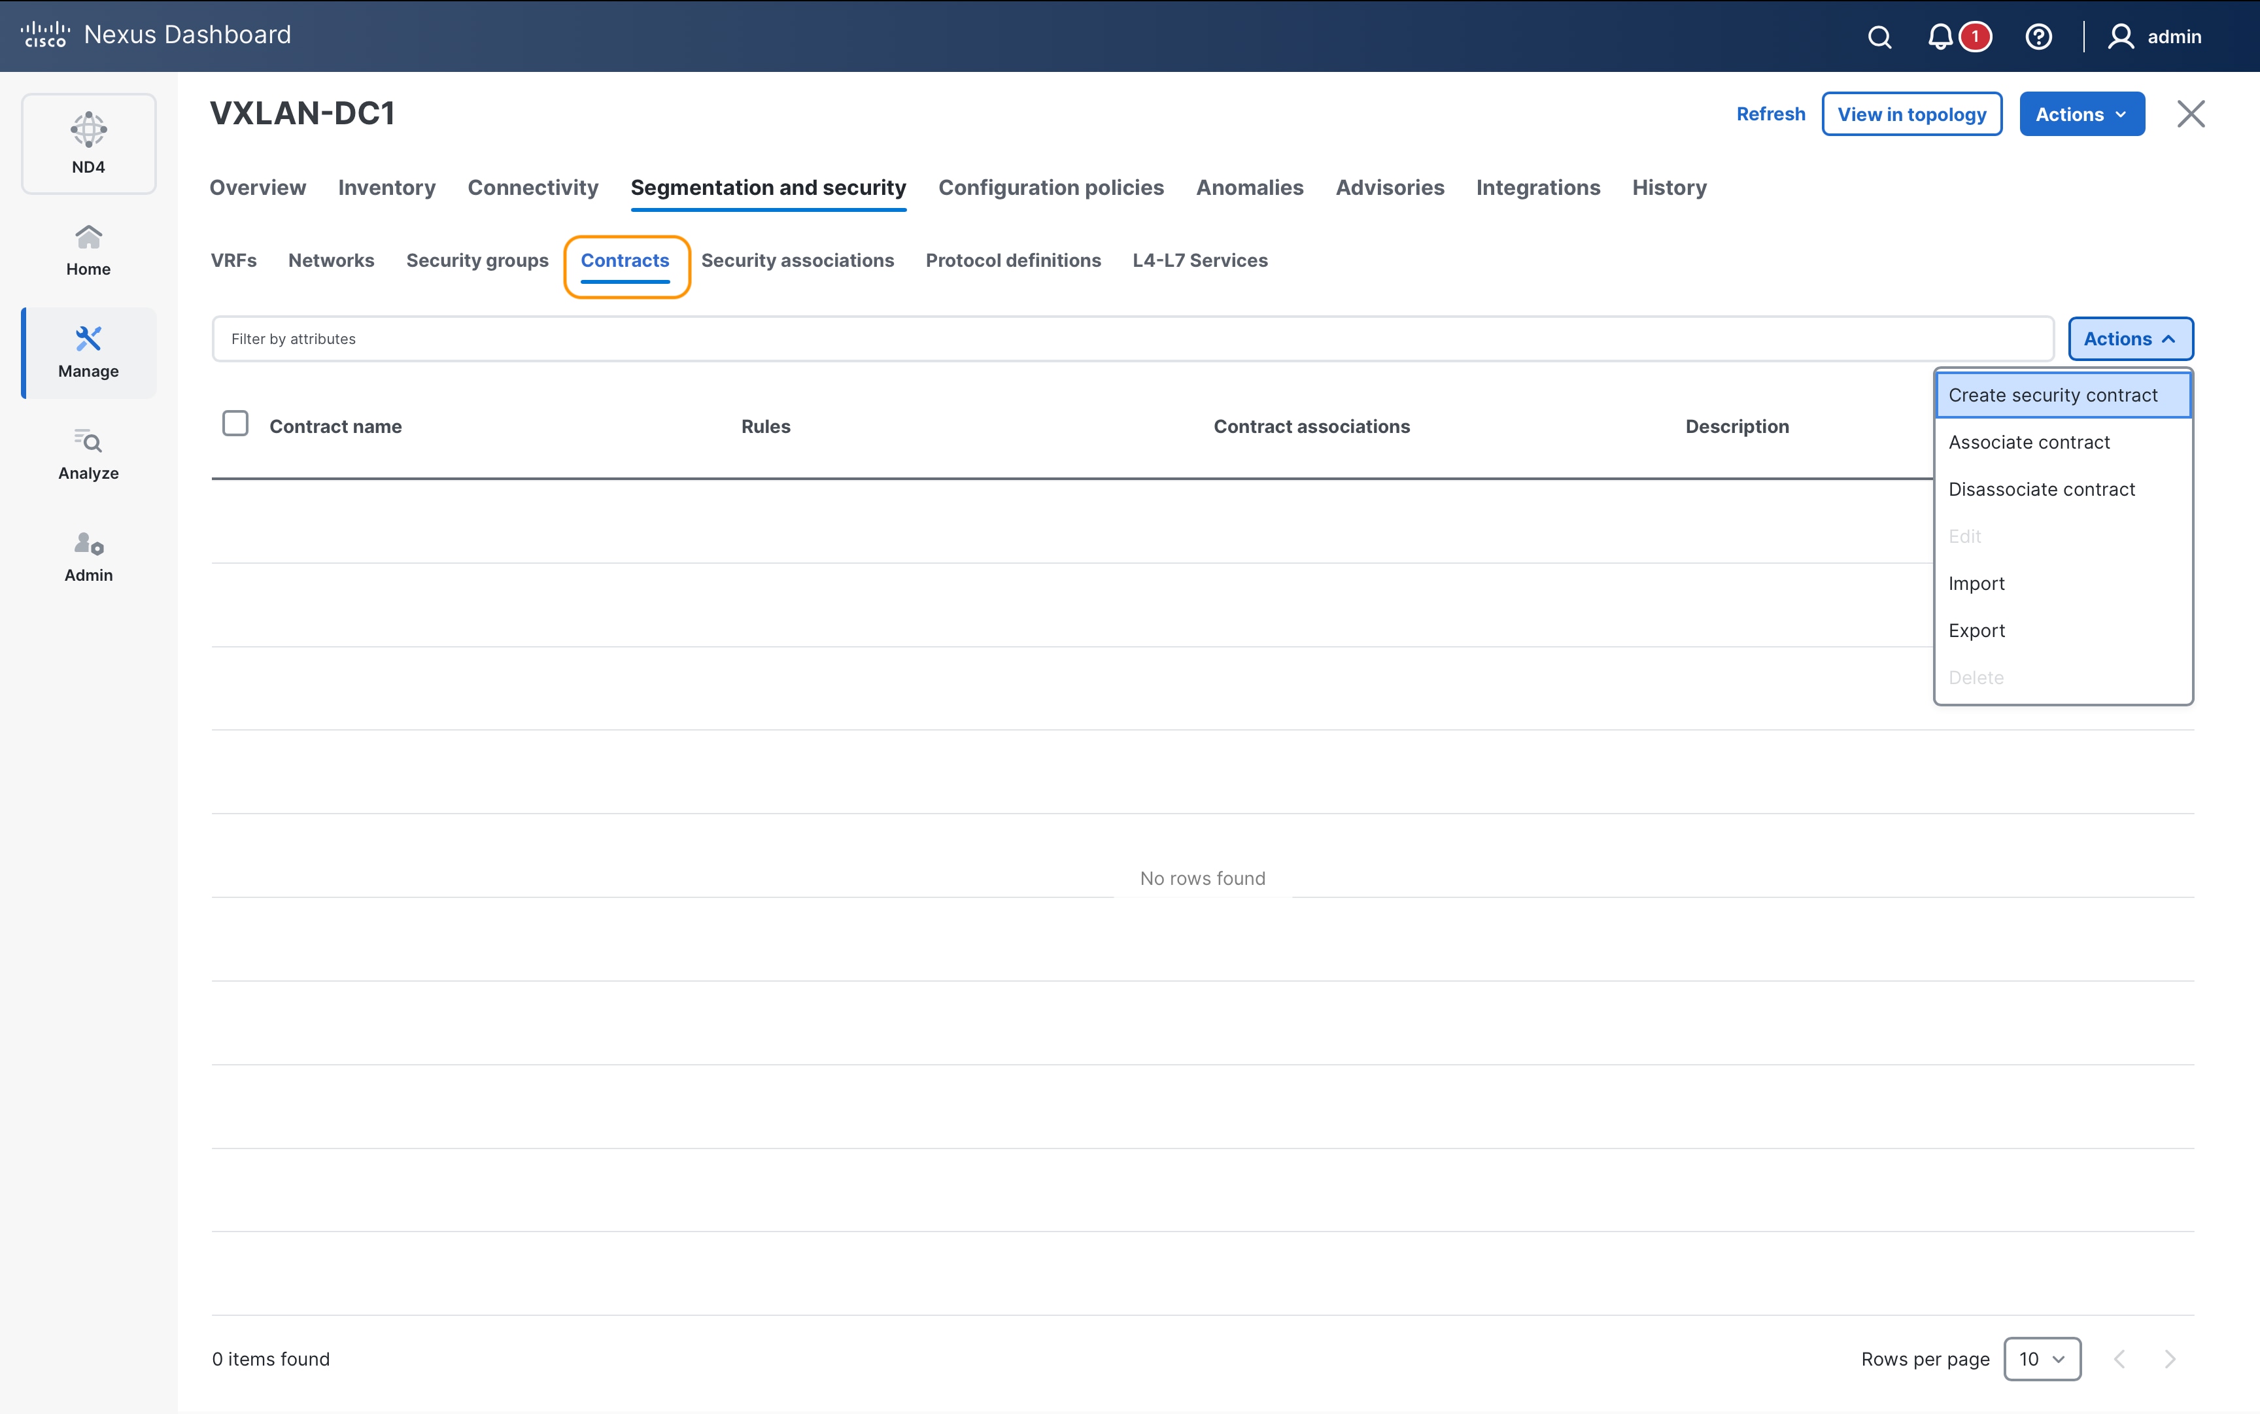Choose Create security contract
This screenshot has height=1414, width=2260.
2063,394
